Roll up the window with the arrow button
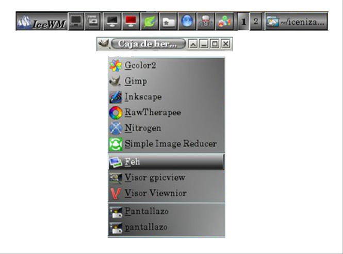The height and width of the screenshot is (254, 343). pyautogui.click(x=193, y=44)
